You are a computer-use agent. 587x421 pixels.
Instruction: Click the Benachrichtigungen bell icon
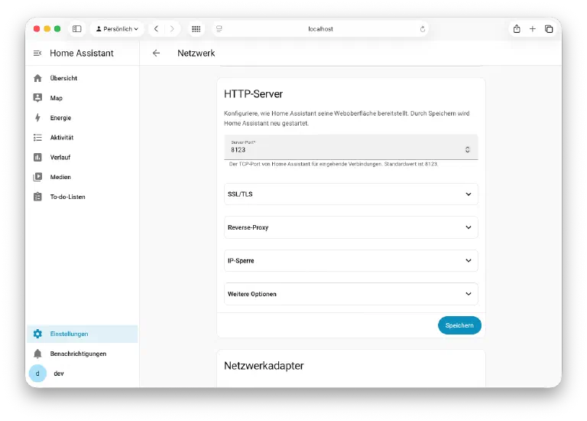37,354
